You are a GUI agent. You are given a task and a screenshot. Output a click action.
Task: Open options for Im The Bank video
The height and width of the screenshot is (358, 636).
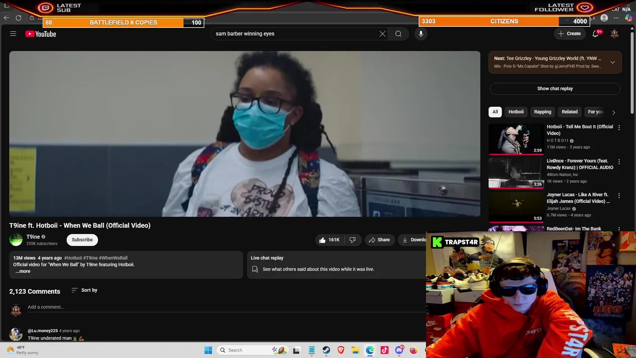pyautogui.click(x=619, y=229)
